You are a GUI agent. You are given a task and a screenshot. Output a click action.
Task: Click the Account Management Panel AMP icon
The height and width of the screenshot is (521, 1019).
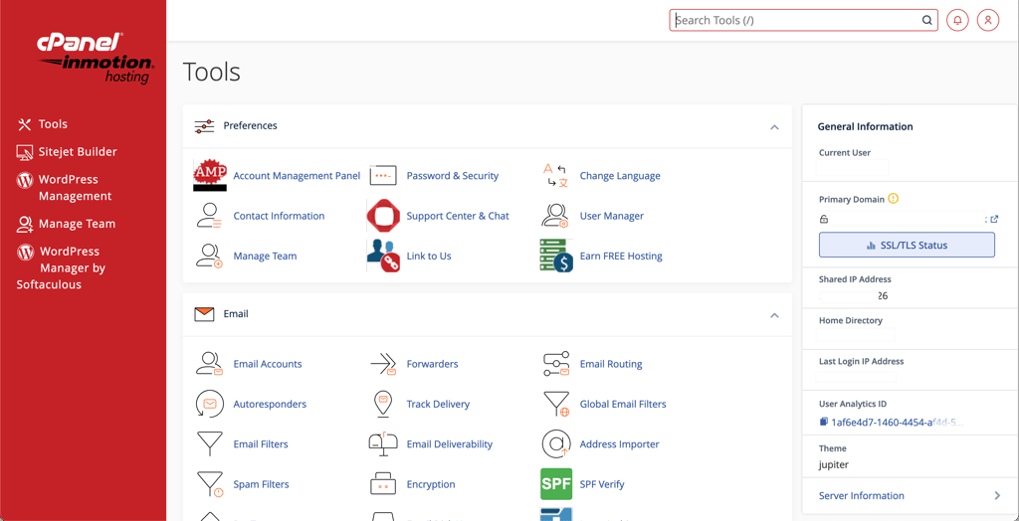pyautogui.click(x=210, y=175)
